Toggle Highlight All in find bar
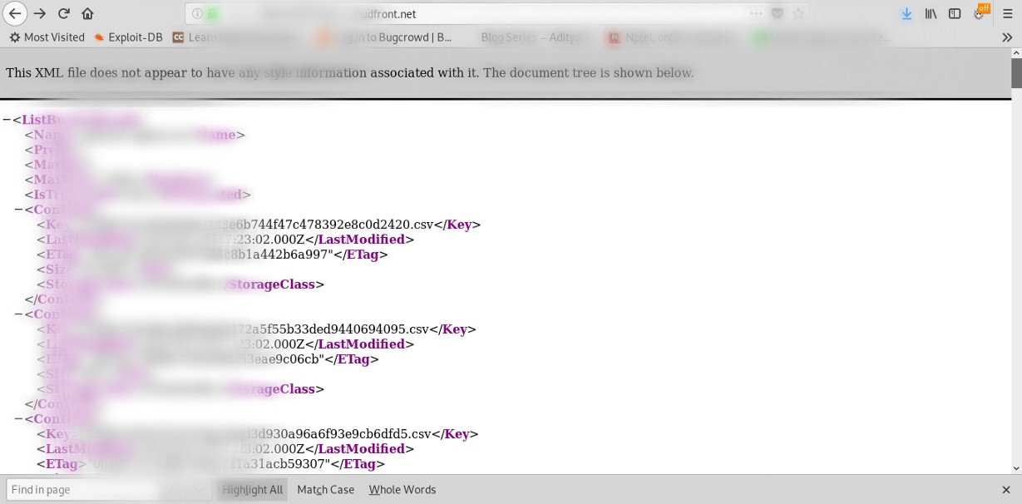This screenshot has width=1022, height=504. [x=253, y=490]
